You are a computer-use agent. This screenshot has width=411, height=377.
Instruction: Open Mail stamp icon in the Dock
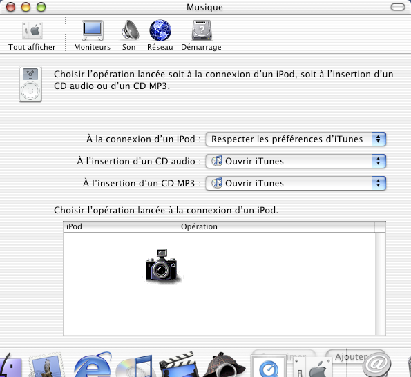tap(47, 365)
